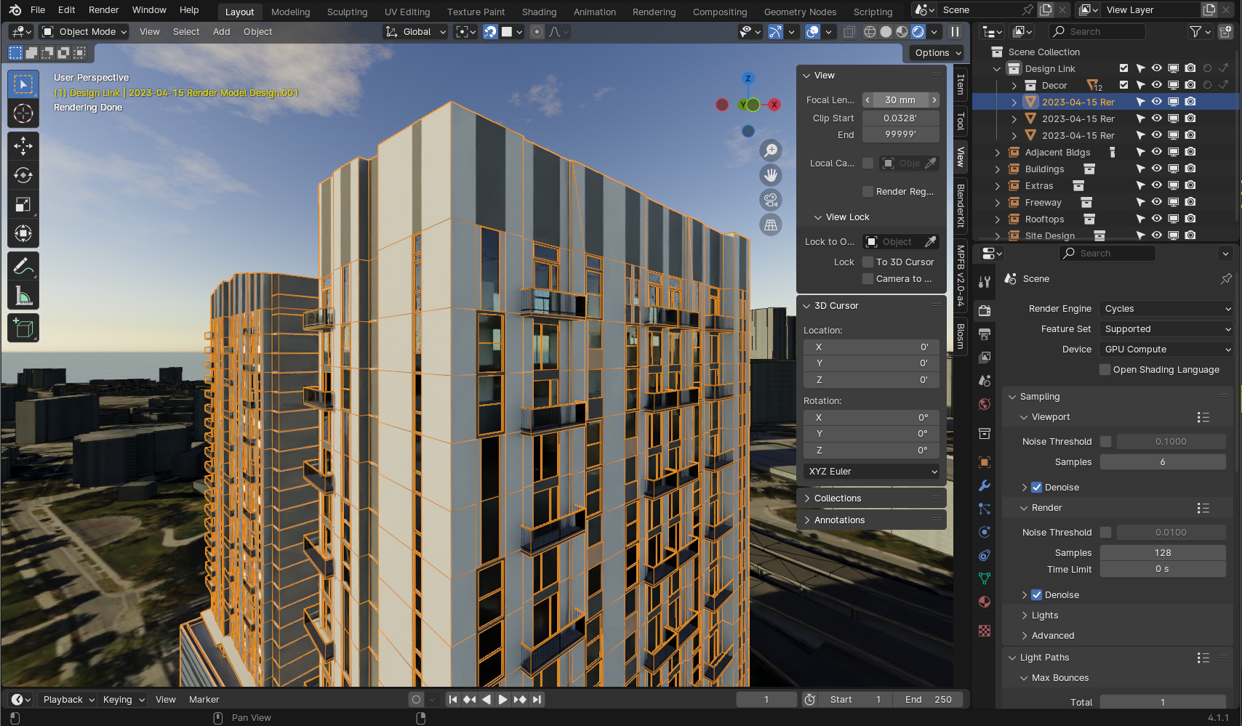Adjust viewport Samples 6 field
Image resolution: width=1242 pixels, height=726 pixels.
coord(1163,462)
